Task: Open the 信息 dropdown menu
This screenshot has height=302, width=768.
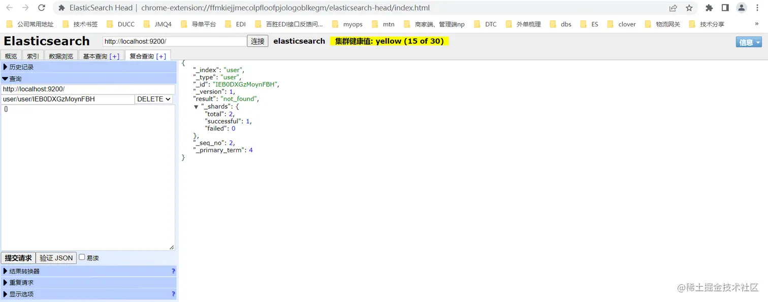Action: click(749, 42)
